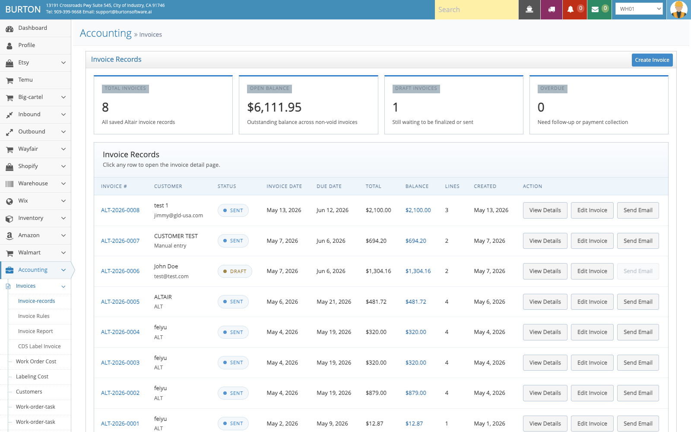Open the ship icon in top bar

pyautogui.click(x=529, y=10)
